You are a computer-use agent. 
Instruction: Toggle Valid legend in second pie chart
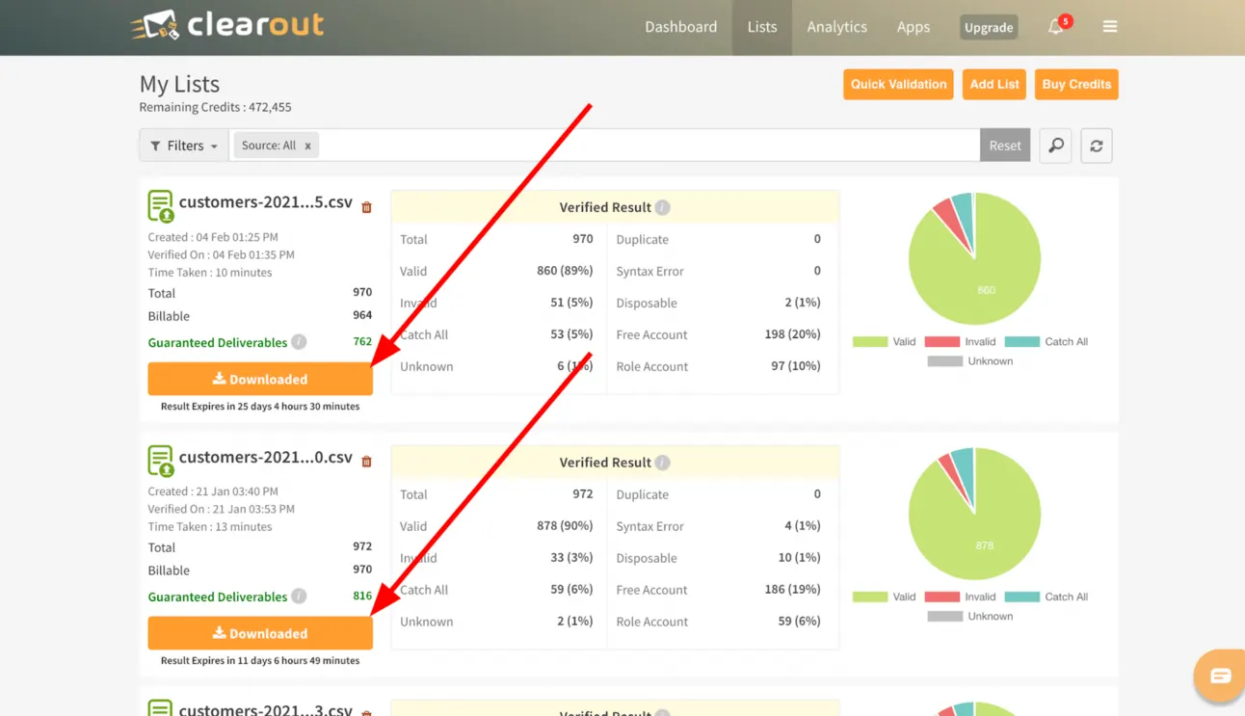(x=885, y=597)
